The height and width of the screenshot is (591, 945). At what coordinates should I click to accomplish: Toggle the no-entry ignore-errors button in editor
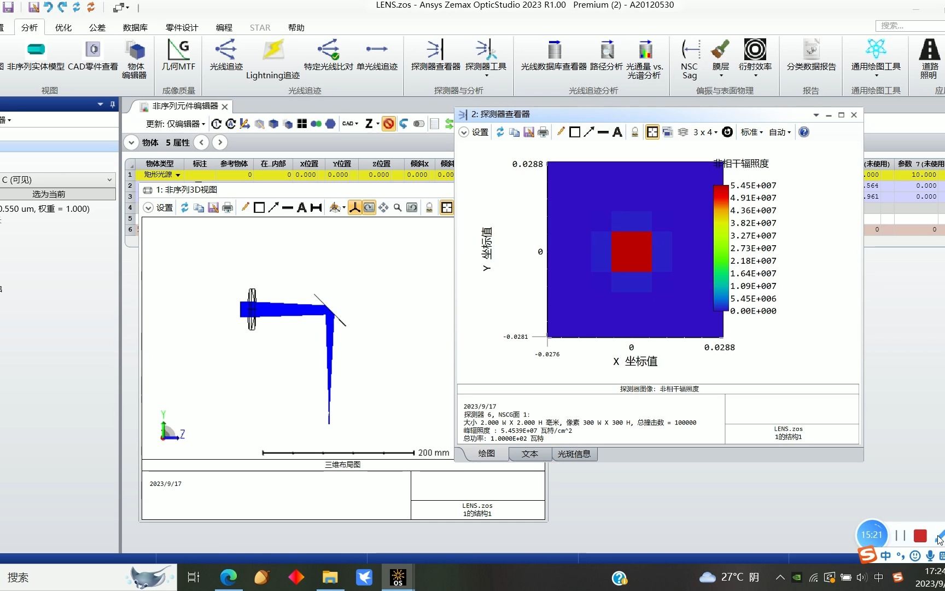(388, 124)
